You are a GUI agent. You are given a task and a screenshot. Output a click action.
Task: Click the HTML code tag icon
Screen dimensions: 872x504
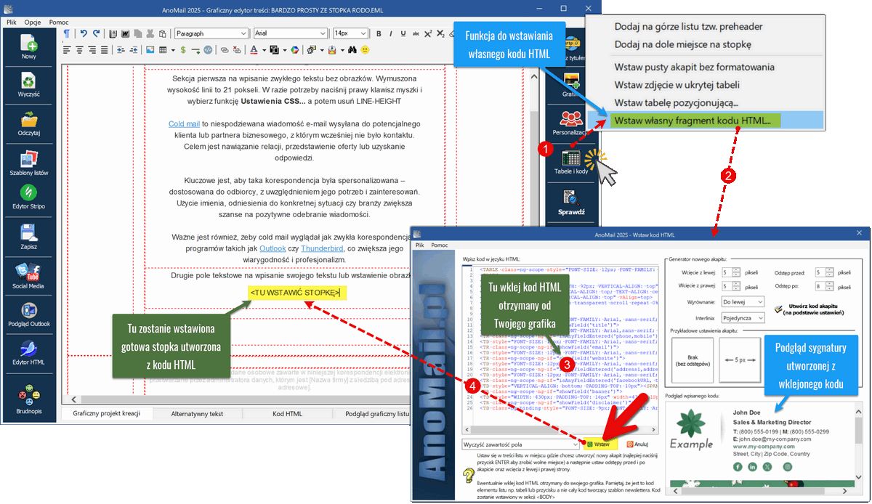pyautogui.click(x=208, y=49)
